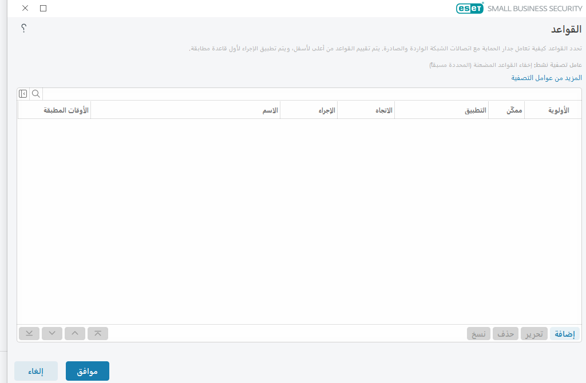Confirm with the 'موافق' button

(x=88, y=370)
